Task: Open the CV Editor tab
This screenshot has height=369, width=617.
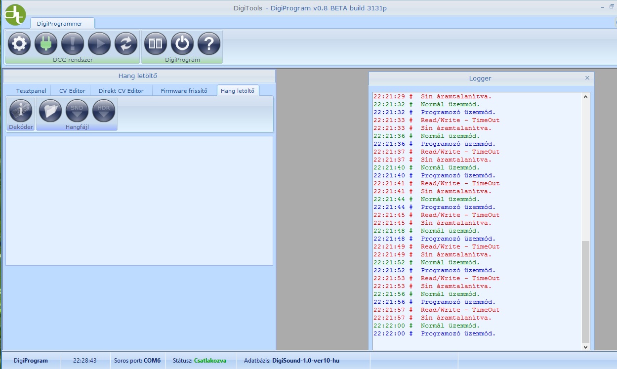Action: (72, 91)
